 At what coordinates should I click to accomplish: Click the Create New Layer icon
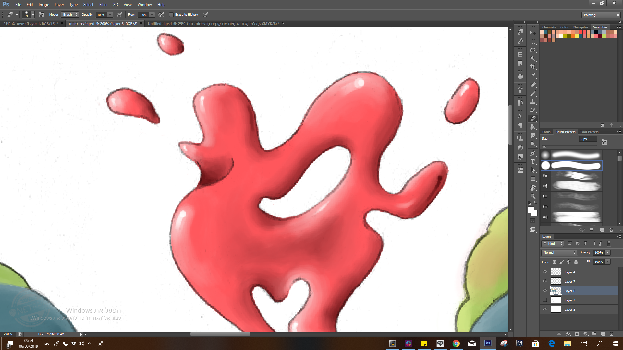tap(603, 334)
